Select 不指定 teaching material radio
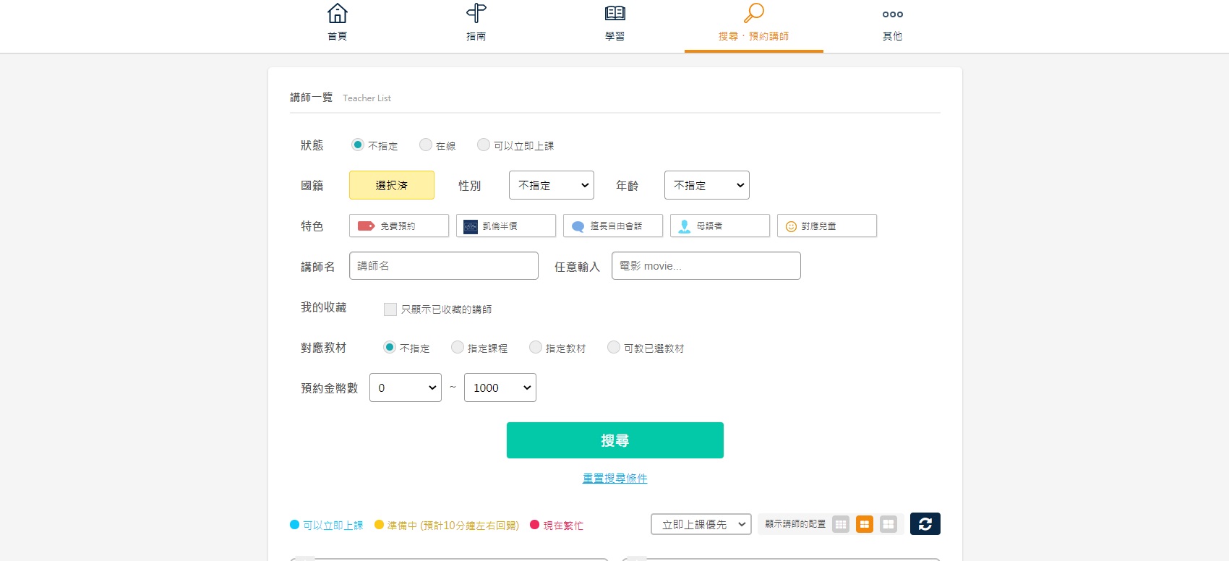1229x561 pixels. click(x=390, y=347)
